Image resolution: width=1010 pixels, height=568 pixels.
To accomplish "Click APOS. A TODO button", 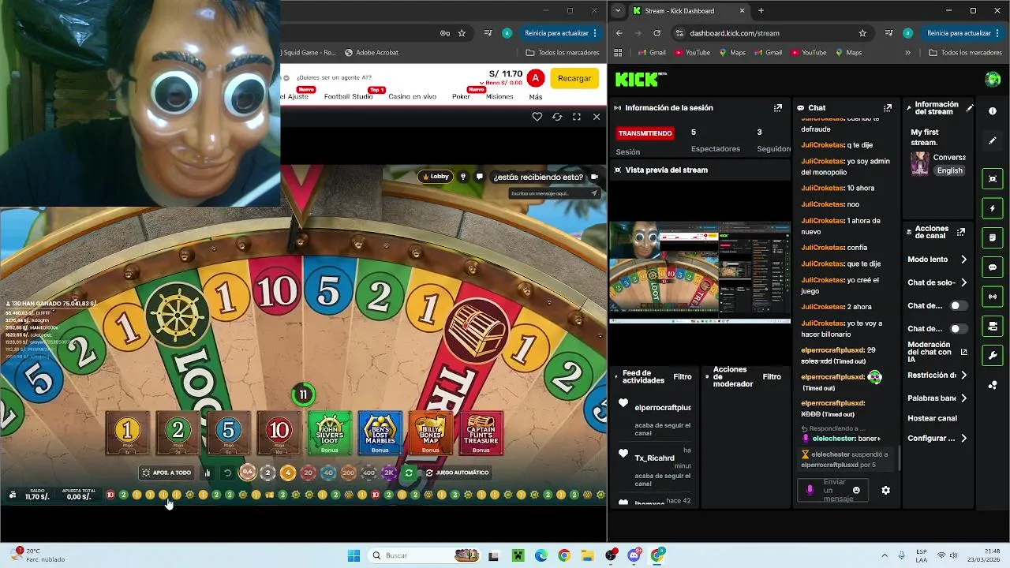I will pos(166,473).
